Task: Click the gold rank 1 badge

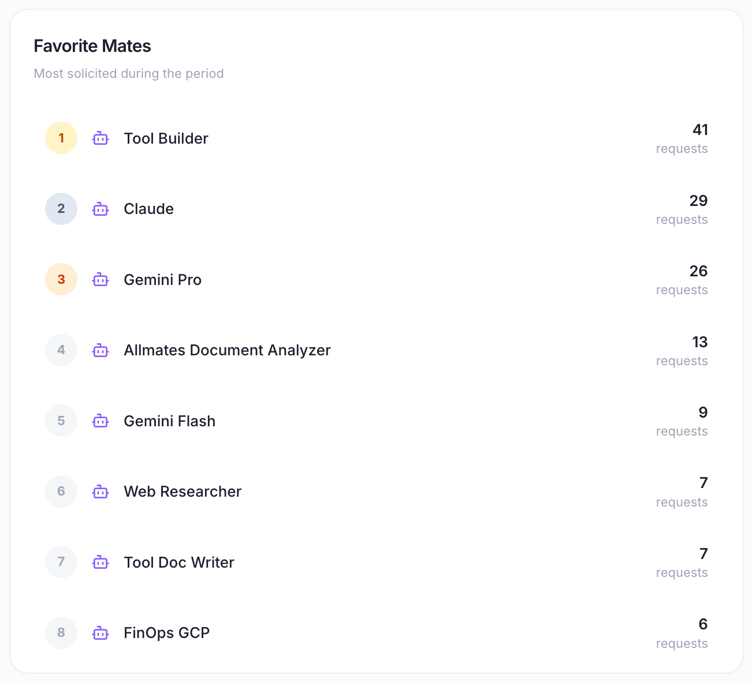Action: click(x=61, y=138)
